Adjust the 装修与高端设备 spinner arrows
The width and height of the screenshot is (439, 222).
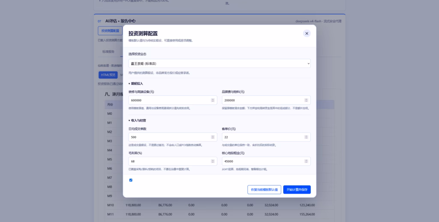[x=213, y=100]
